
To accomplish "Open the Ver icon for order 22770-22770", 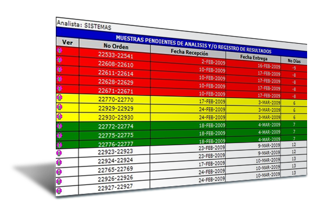I will click(60, 97).
